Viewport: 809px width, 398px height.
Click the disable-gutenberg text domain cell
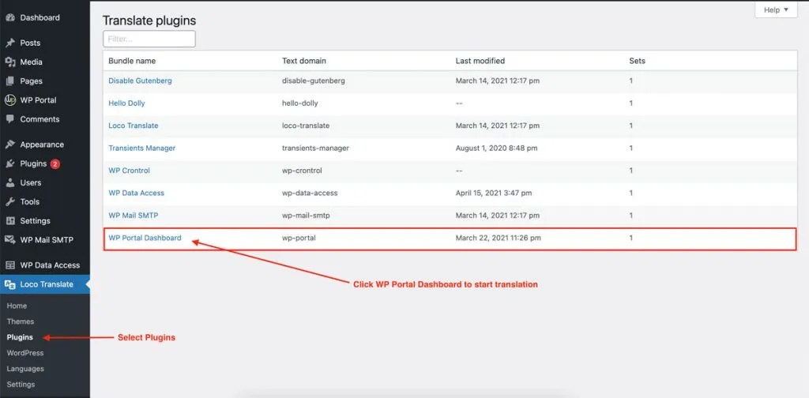point(314,81)
